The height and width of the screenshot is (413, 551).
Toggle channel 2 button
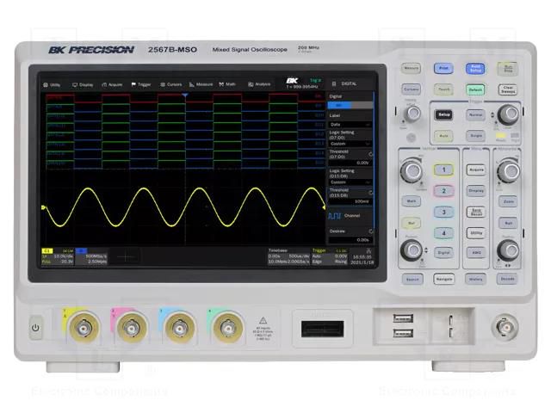[443, 191]
